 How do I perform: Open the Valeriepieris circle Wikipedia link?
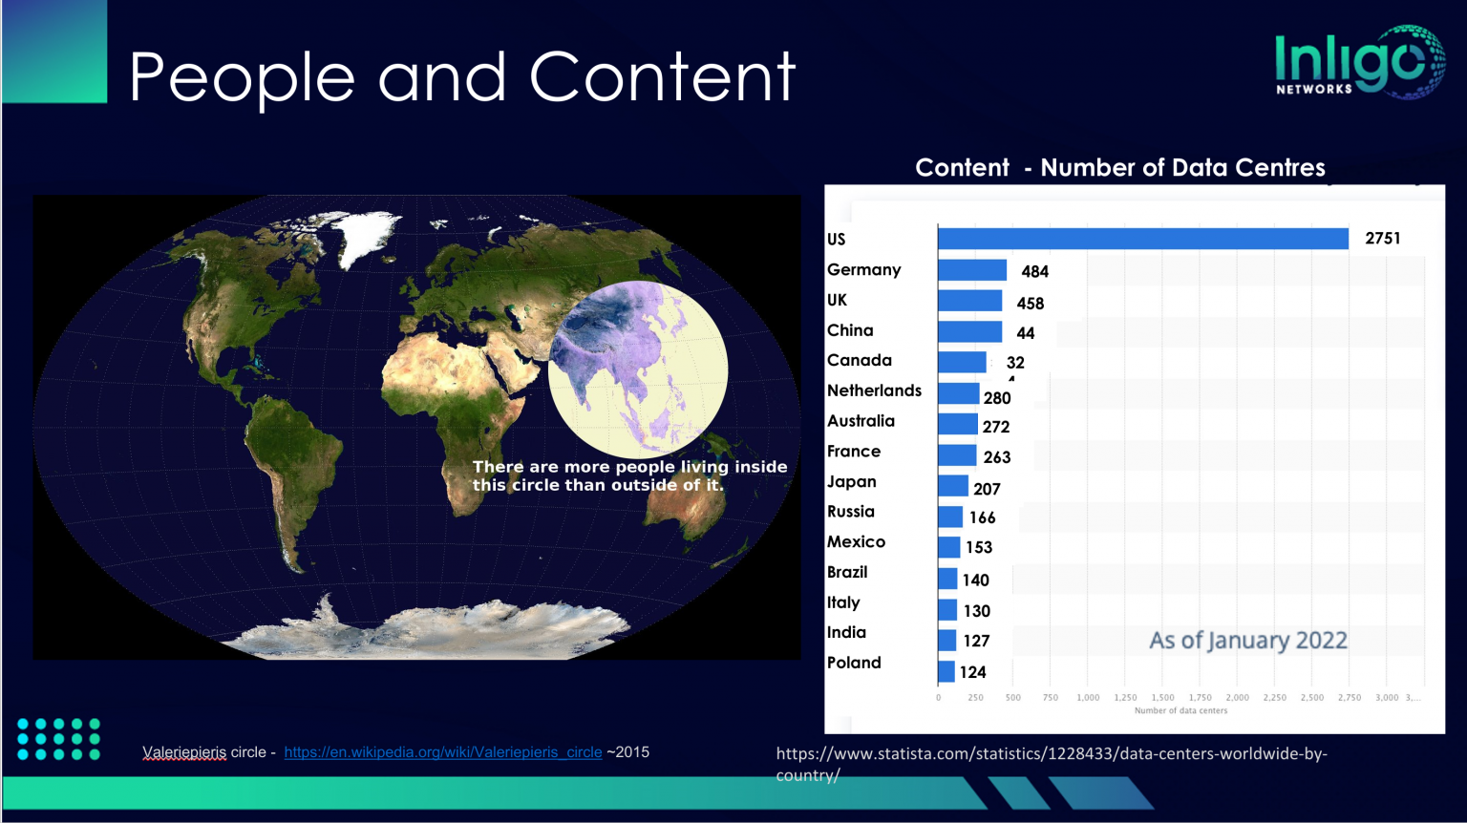click(x=442, y=752)
